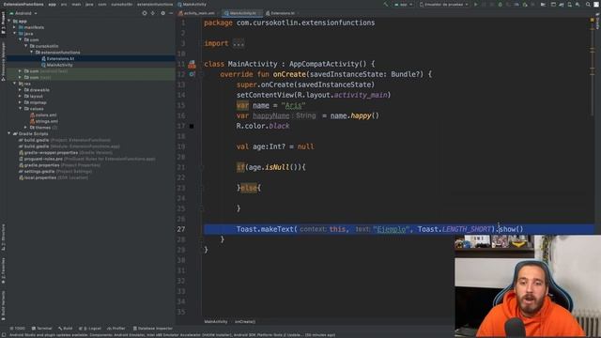
Task: Expand the drawable folder
Action: pos(20,90)
